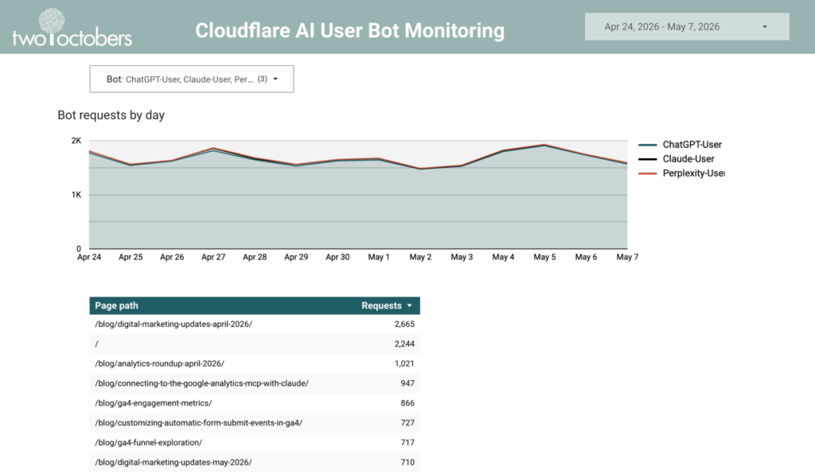815x474 pixels.
Task: Open the Bot filter dropdown
Action: 191,79
